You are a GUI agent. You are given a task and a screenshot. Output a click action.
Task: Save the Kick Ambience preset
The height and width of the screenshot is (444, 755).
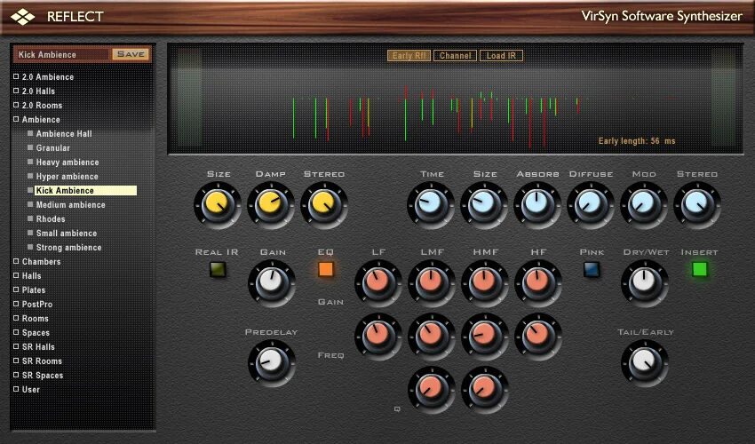(131, 54)
